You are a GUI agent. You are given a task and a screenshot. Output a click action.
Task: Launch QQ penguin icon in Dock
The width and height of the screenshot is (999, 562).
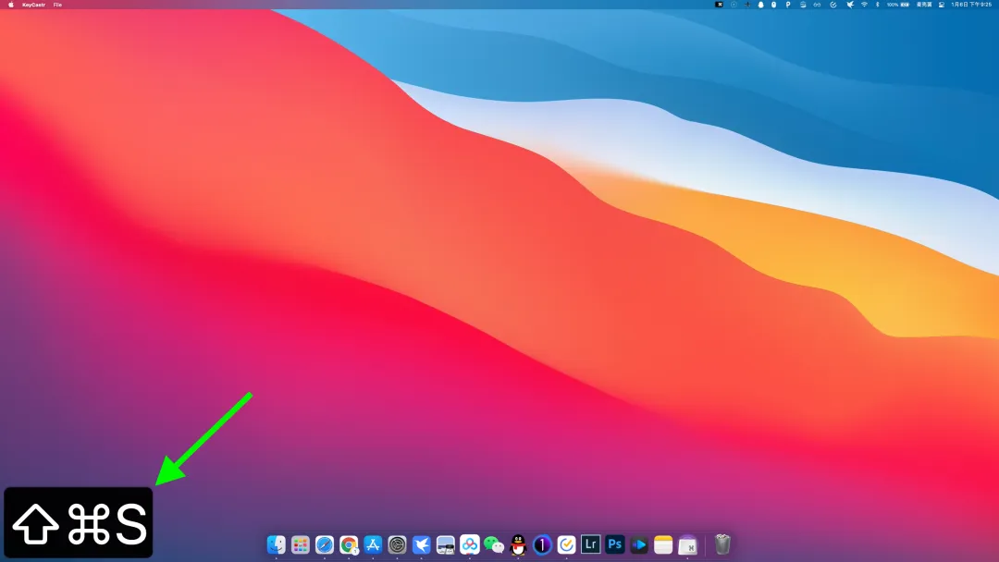tap(518, 544)
